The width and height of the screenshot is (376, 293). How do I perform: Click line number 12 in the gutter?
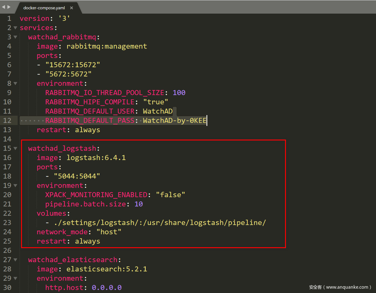(7, 121)
